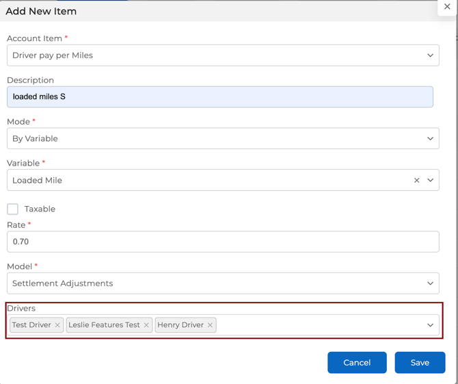458x384 pixels.
Task: Click the Variable field chevron arrow
Action: click(x=430, y=181)
